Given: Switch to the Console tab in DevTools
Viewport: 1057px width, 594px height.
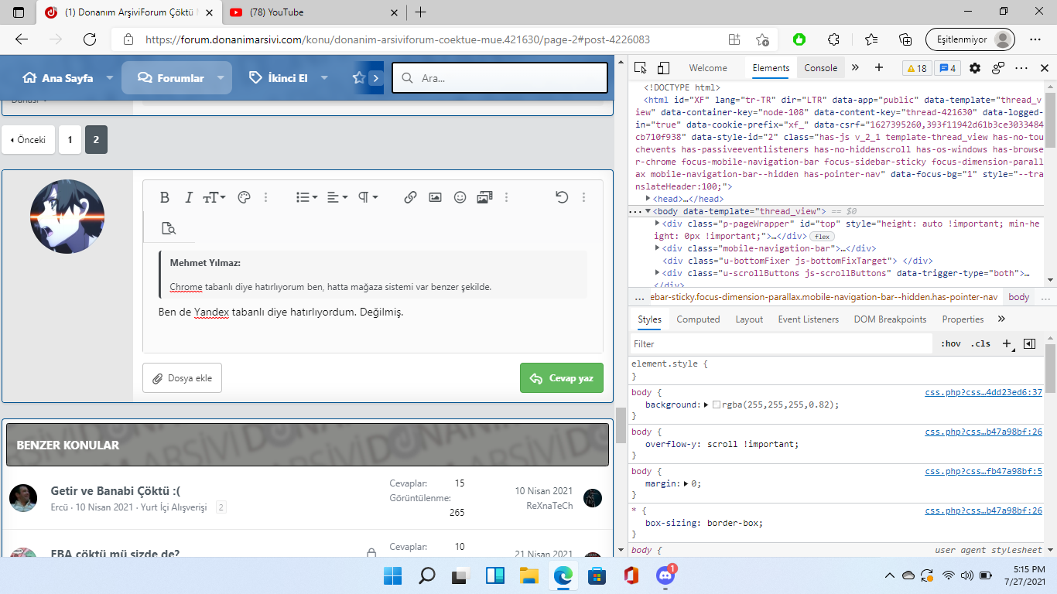Looking at the screenshot, I should coord(820,68).
